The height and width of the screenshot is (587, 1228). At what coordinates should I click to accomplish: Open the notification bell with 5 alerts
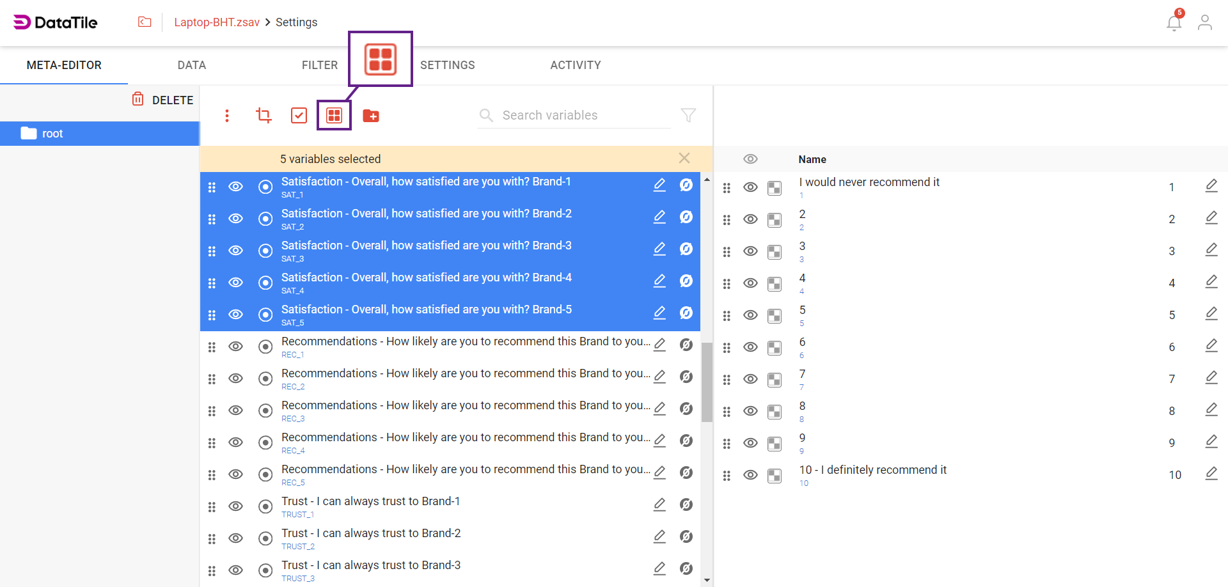pyautogui.click(x=1174, y=22)
